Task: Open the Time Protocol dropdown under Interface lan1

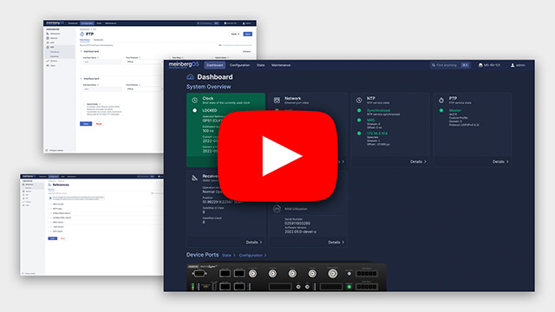Action: [145, 89]
